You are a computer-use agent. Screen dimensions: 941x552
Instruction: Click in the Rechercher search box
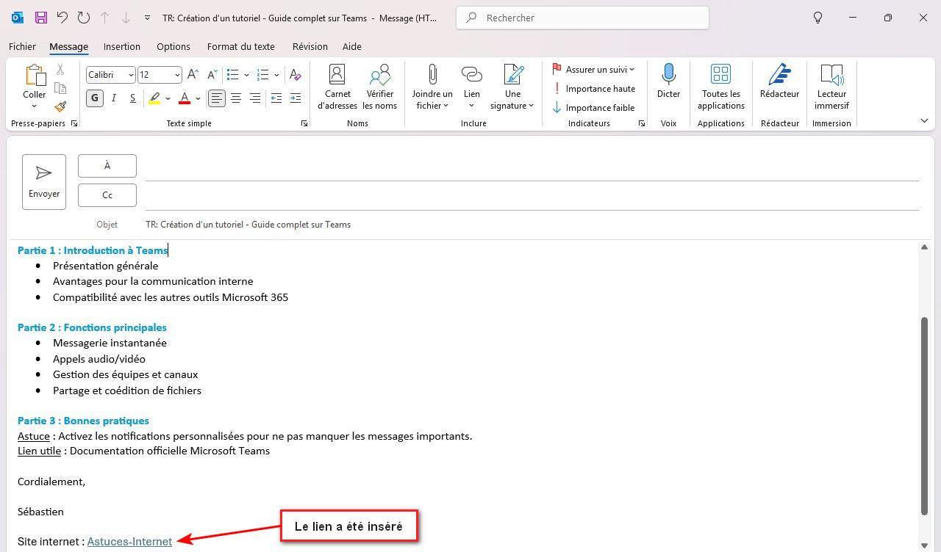point(582,18)
